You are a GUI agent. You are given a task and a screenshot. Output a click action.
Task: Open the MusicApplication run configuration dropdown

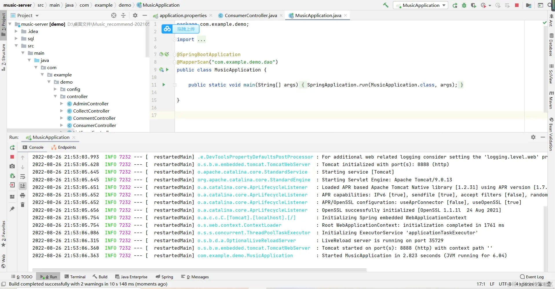point(420,5)
